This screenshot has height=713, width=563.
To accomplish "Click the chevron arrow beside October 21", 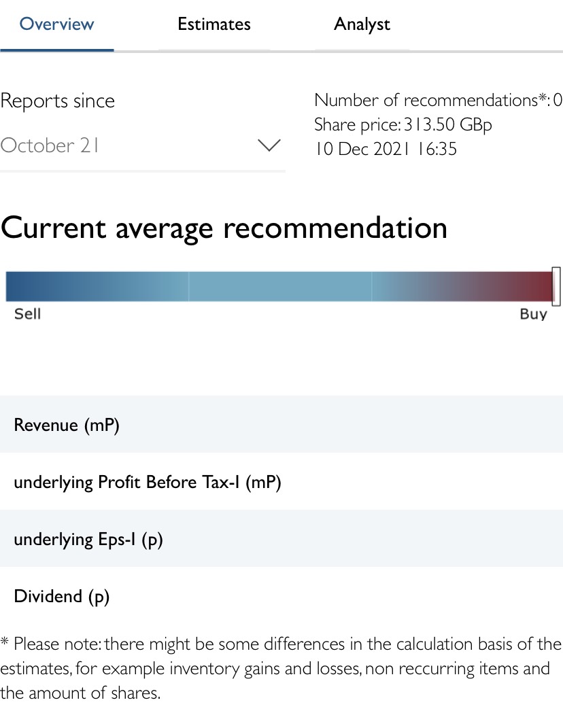I will [270, 145].
